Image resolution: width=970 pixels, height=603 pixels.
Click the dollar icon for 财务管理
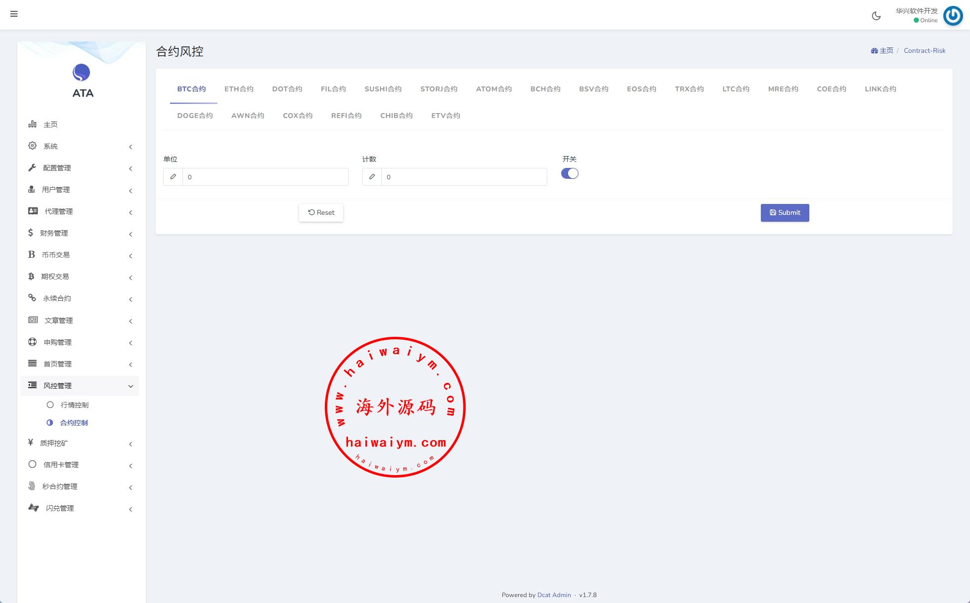coord(31,233)
